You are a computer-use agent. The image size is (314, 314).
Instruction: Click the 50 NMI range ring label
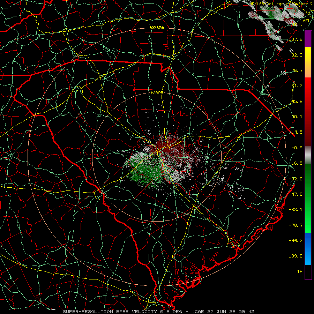[x=157, y=92]
